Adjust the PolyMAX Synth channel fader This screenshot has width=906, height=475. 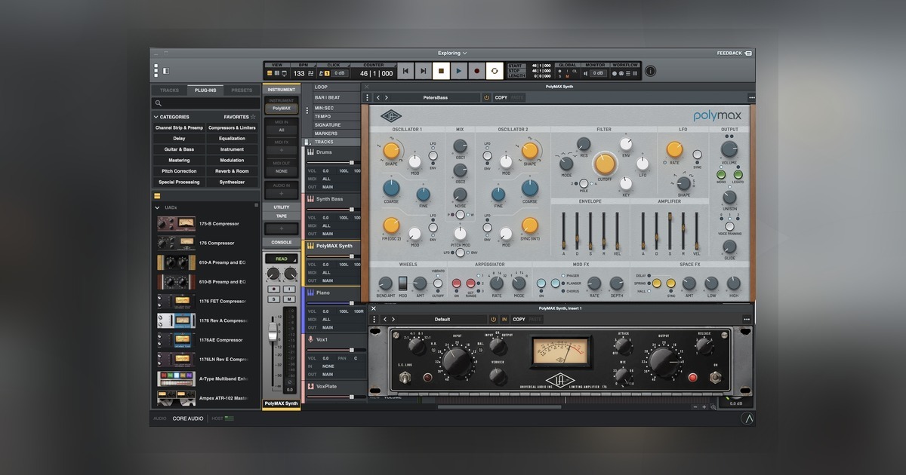pyautogui.click(x=273, y=332)
